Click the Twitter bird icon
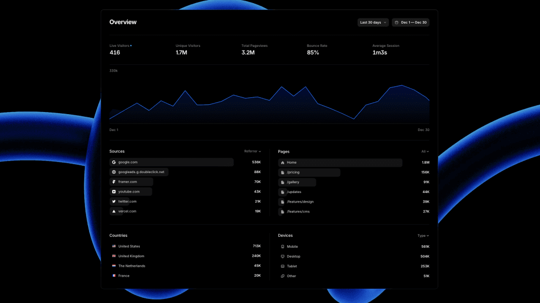Image resolution: width=540 pixels, height=303 pixels. (114, 201)
